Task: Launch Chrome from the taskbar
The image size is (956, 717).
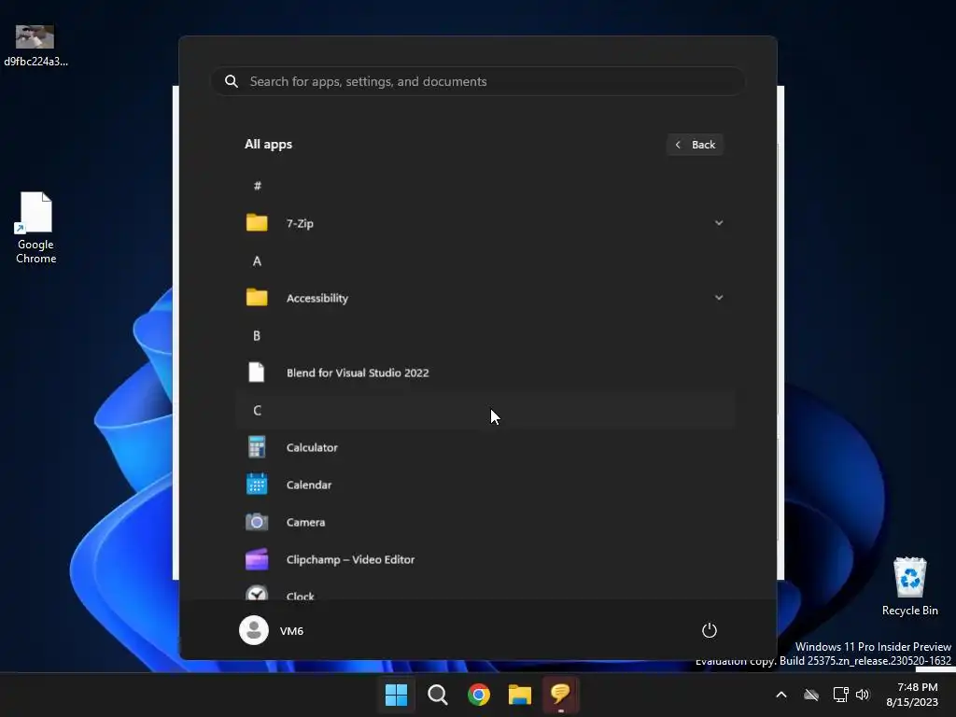Action: 479,695
